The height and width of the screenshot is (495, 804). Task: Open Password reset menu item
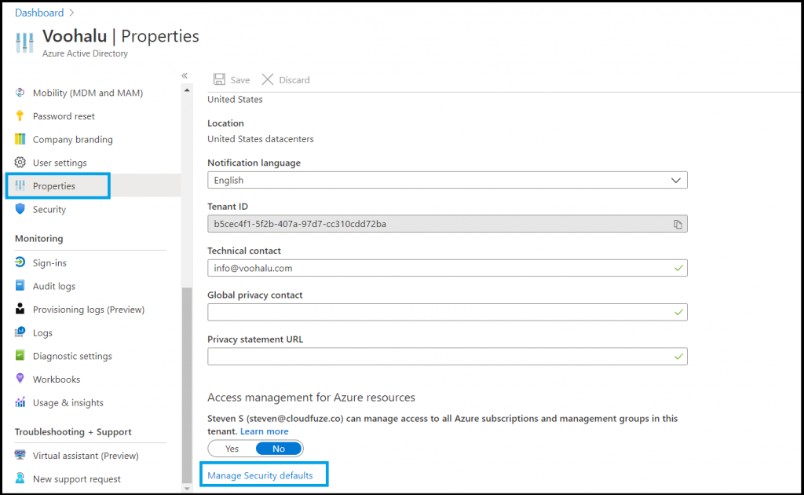(x=64, y=116)
